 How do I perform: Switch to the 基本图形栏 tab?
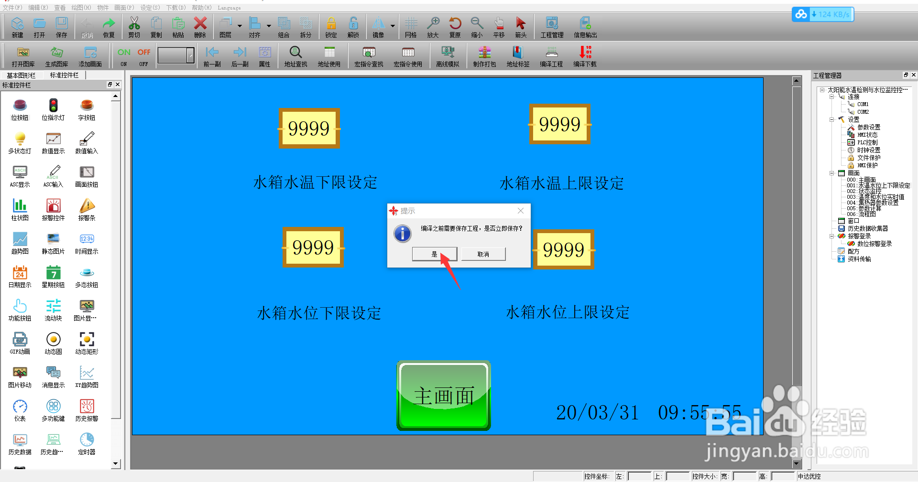[21, 75]
